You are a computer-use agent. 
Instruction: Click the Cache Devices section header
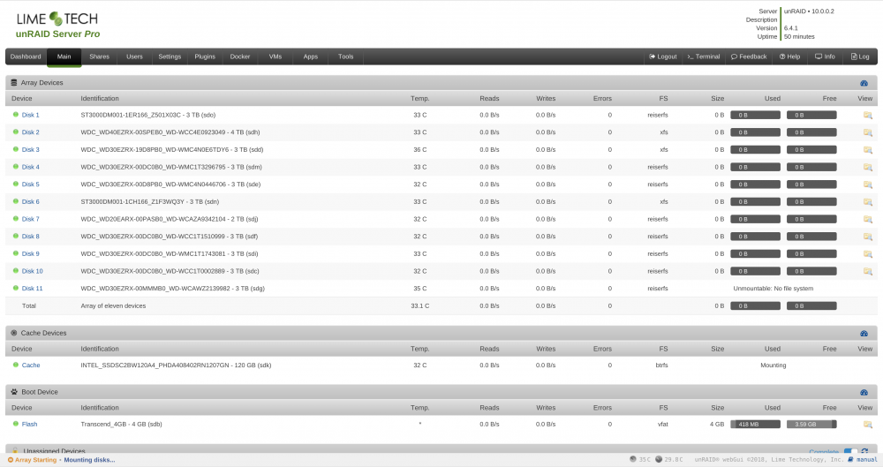point(441,334)
